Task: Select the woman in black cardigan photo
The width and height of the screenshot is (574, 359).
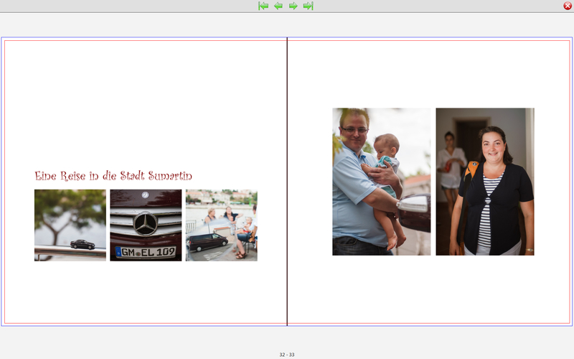Action: coord(485,182)
